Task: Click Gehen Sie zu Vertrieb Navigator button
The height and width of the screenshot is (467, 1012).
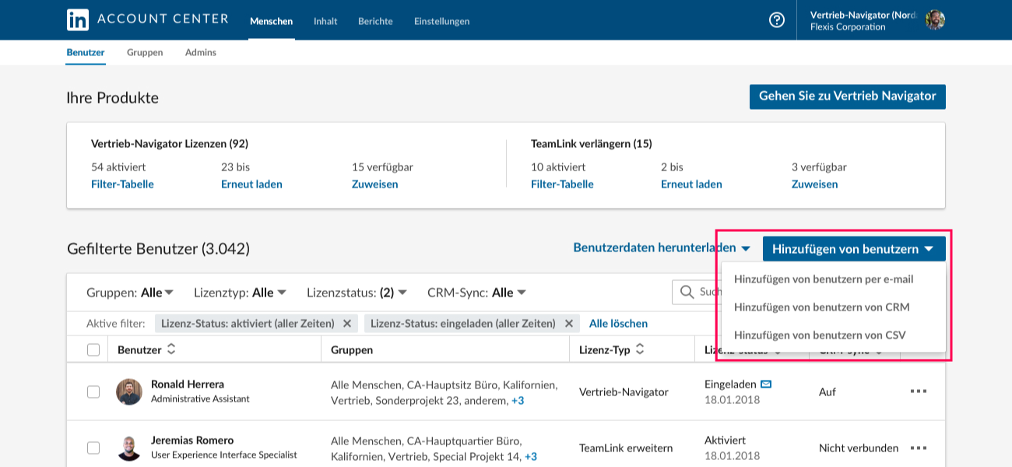Action: coord(848,97)
